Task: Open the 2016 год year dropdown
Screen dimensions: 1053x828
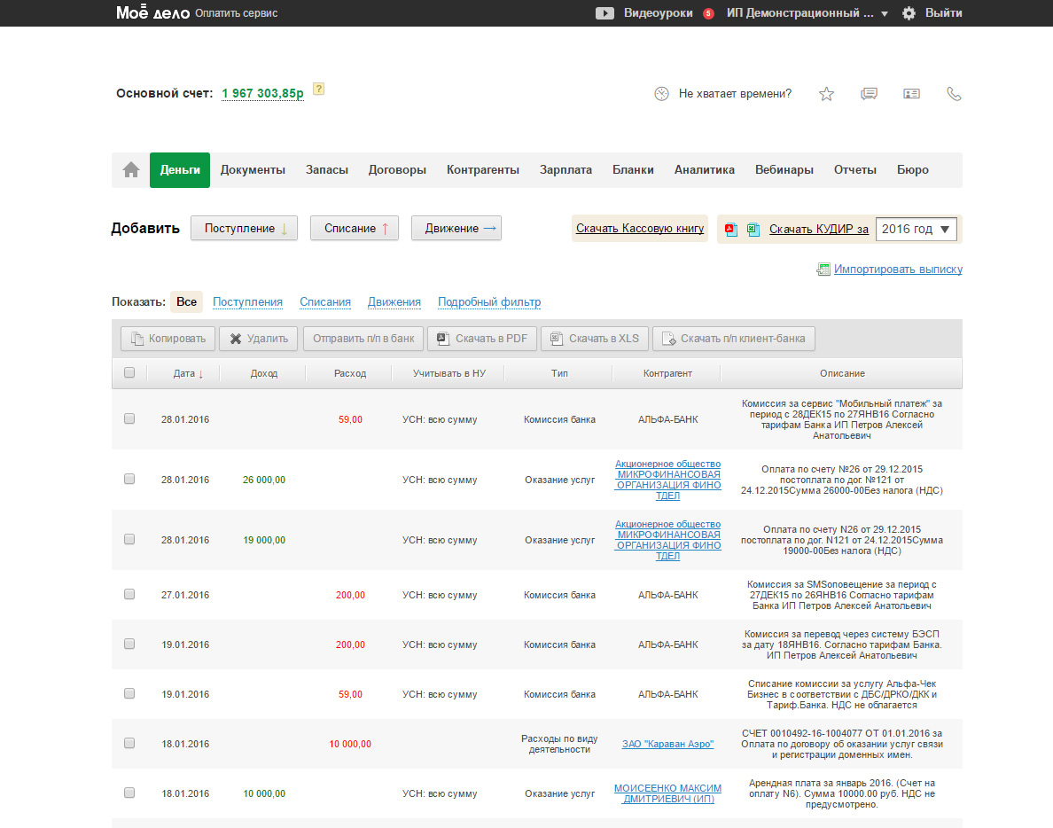Action: point(916,230)
